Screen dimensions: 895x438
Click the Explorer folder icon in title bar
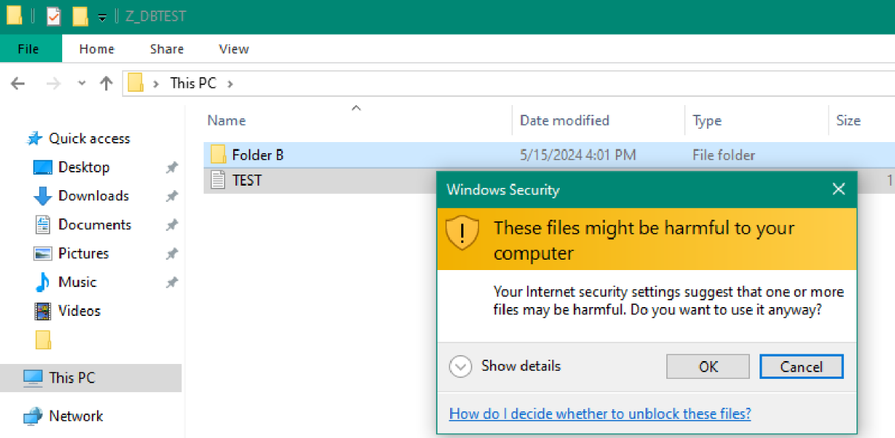[x=14, y=16]
